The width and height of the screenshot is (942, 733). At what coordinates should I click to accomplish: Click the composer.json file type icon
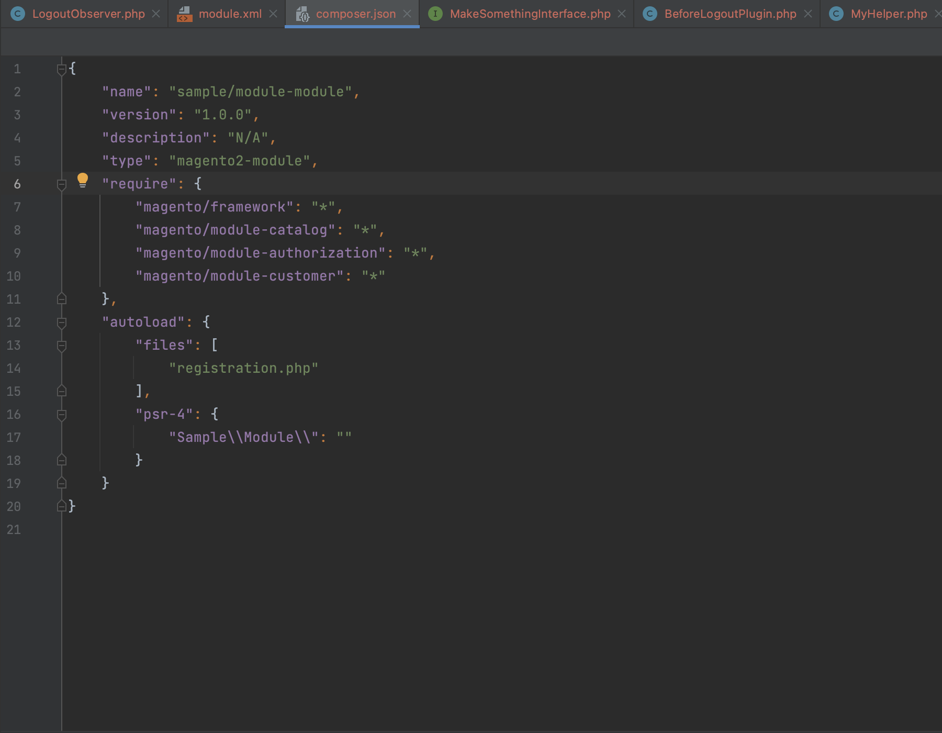click(302, 14)
